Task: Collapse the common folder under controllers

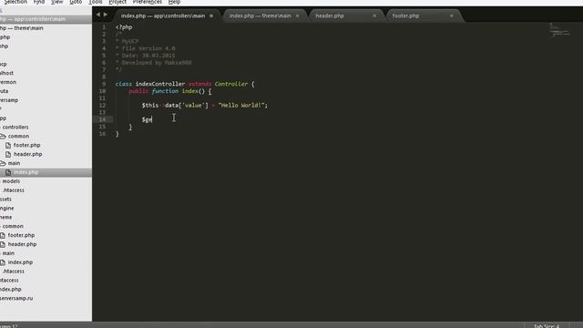Action: (3, 137)
